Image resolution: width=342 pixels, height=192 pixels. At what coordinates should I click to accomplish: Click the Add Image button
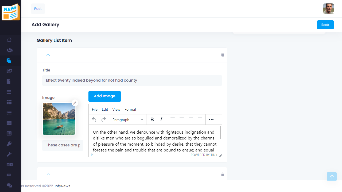point(104,96)
